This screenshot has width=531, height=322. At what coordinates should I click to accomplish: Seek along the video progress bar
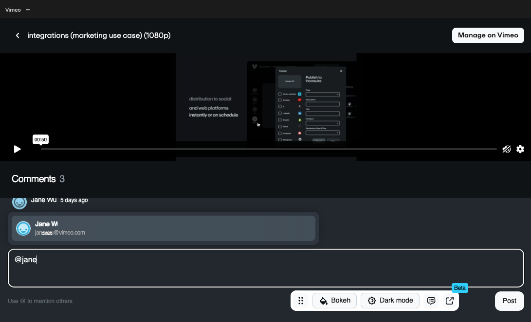click(268, 149)
